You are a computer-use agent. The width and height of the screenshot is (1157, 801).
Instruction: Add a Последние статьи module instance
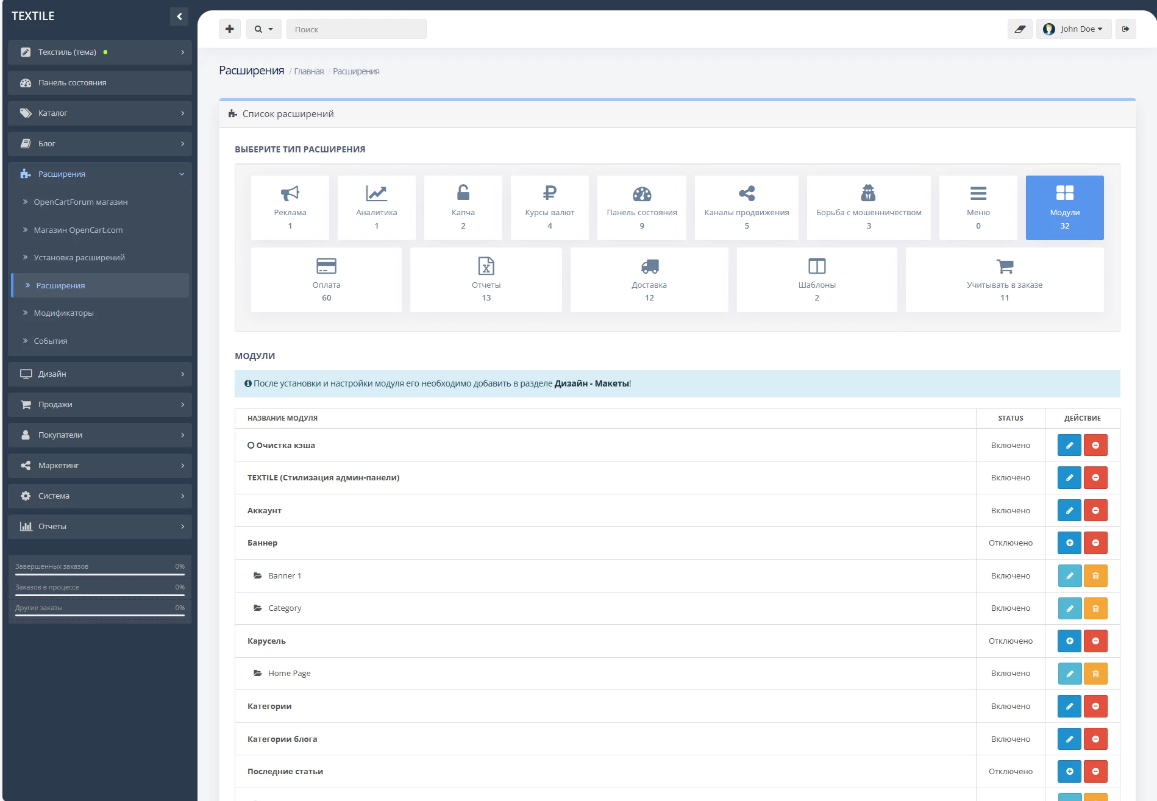1069,772
